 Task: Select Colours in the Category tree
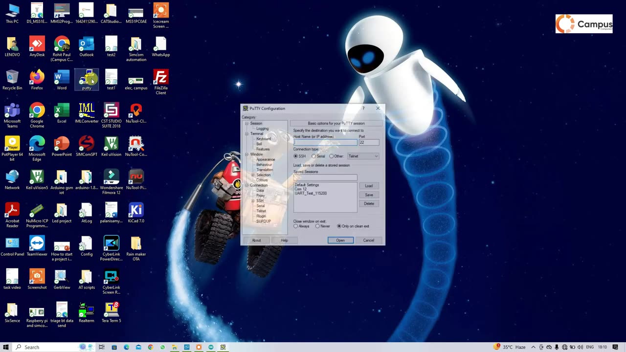pyautogui.click(x=262, y=180)
